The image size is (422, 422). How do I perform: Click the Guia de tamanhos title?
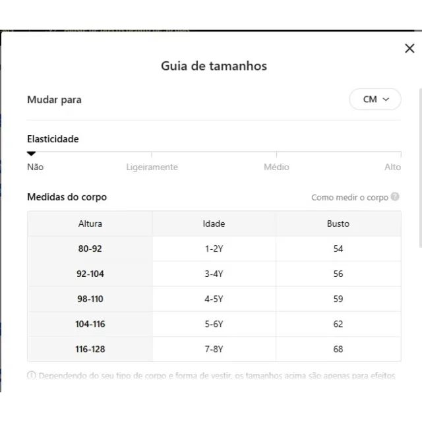pyautogui.click(x=214, y=66)
